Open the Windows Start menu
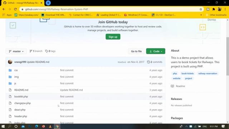The image size is (229, 129). point(3,126)
